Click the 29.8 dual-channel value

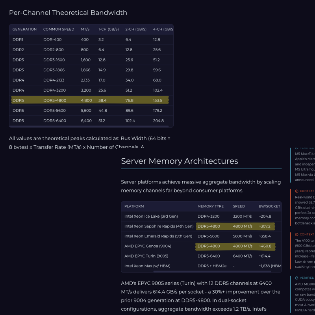point(129,70)
